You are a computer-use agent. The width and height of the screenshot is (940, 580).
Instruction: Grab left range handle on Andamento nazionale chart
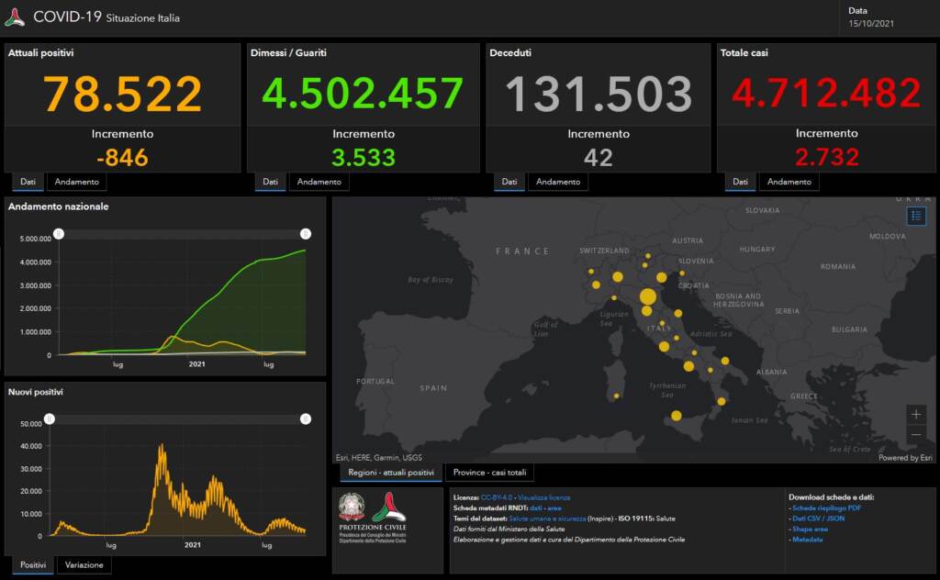[x=58, y=234]
